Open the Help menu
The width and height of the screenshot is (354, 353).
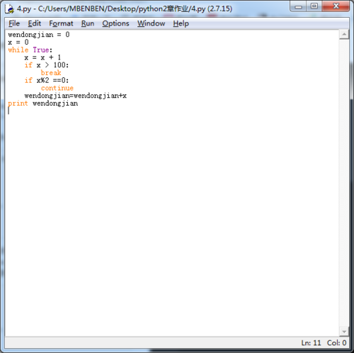[181, 23]
